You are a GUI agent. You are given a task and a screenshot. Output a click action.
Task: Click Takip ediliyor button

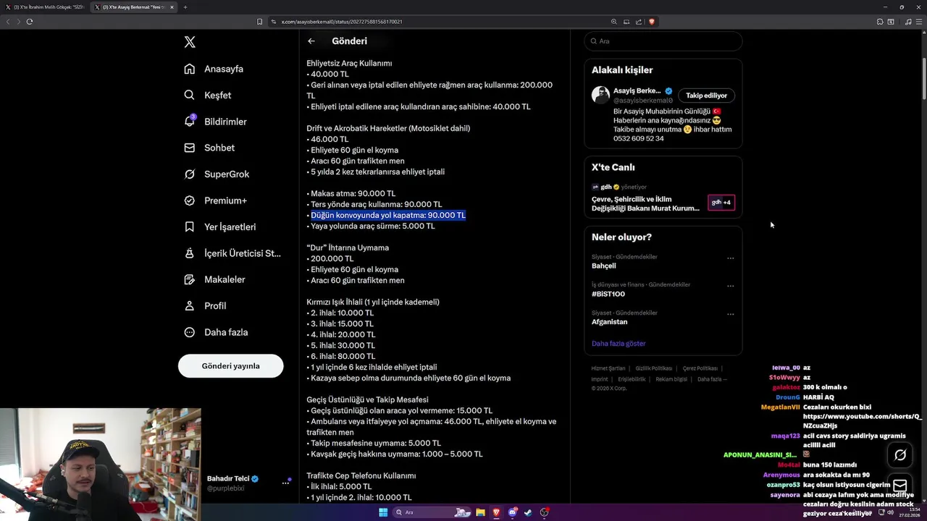coord(706,96)
